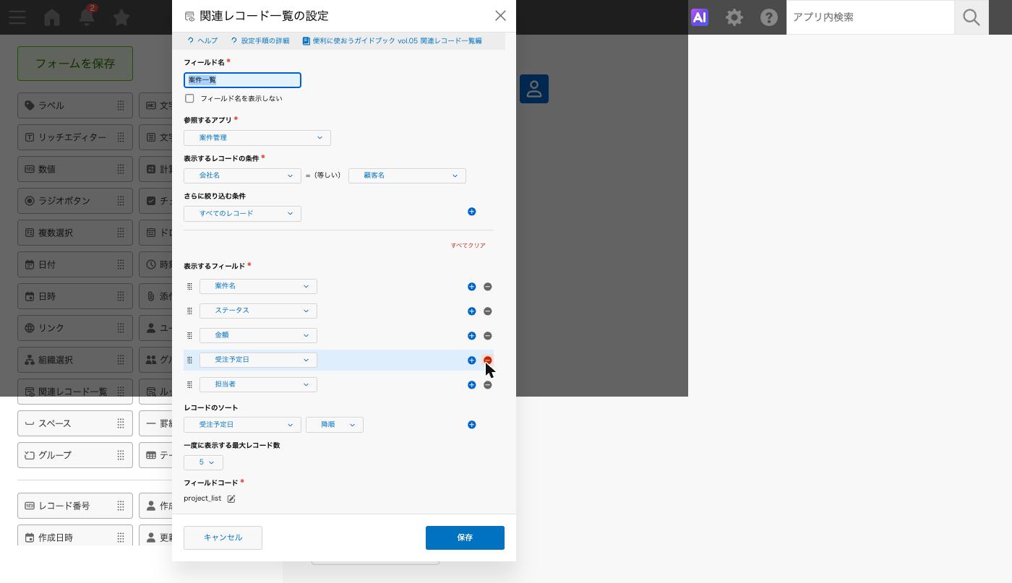Remove the 担当者 field row
The width and height of the screenshot is (1012, 583).
487,385
